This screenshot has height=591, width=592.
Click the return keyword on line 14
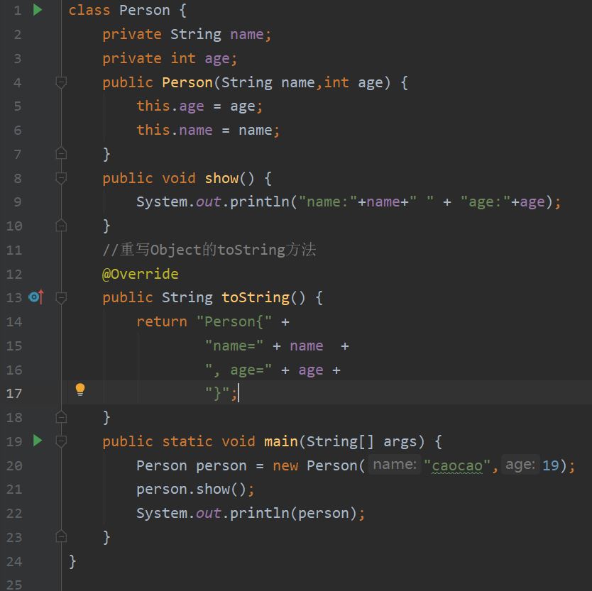[x=162, y=321]
